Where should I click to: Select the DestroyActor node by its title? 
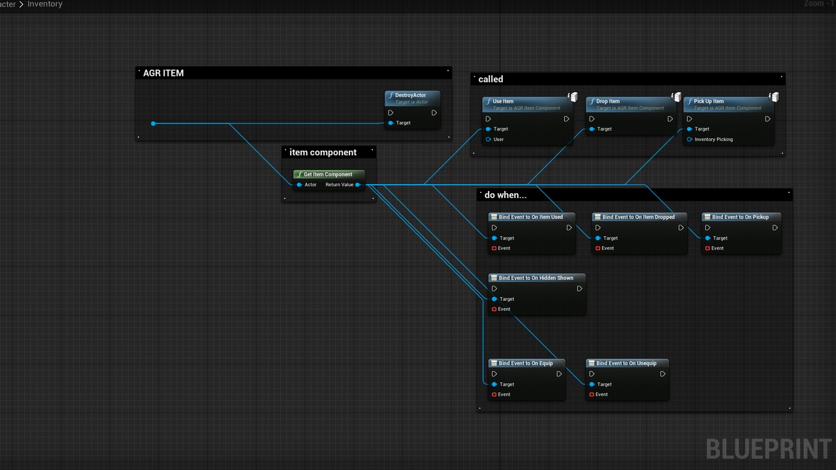[x=411, y=95]
